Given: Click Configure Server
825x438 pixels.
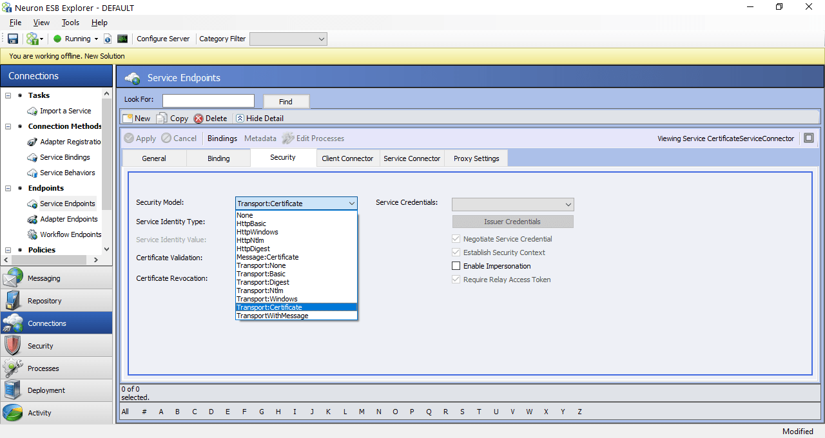Looking at the screenshot, I should 163,39.
